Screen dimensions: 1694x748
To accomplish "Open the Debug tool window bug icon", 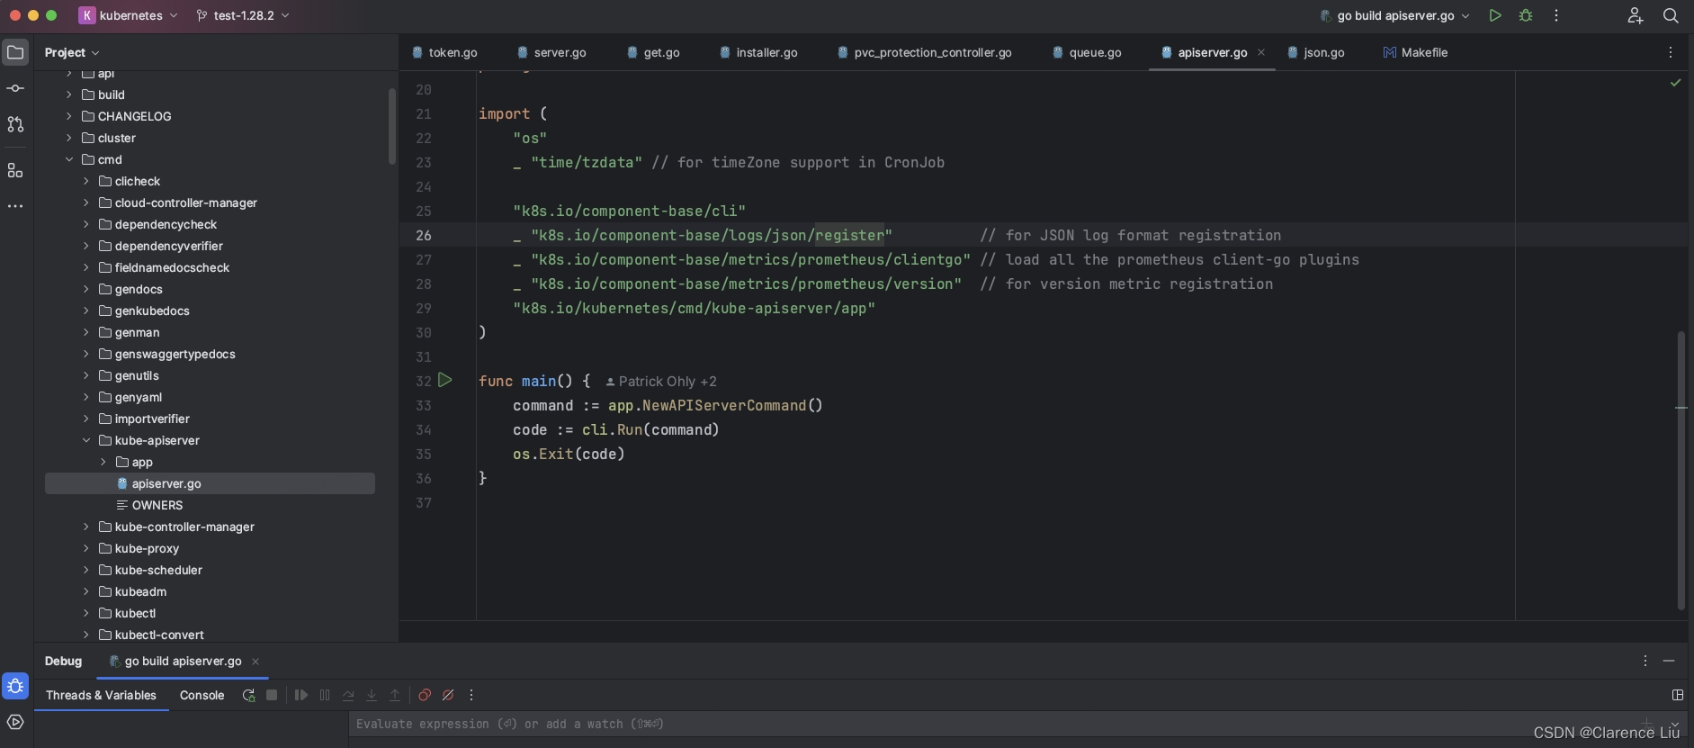I will tap(15, 686).
